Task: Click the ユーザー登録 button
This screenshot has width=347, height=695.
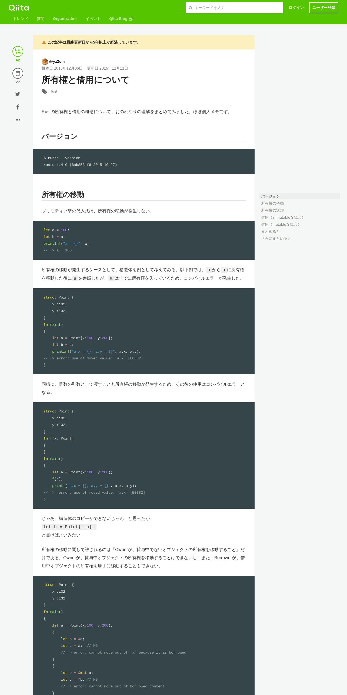Action: click(x=324, y=8)
